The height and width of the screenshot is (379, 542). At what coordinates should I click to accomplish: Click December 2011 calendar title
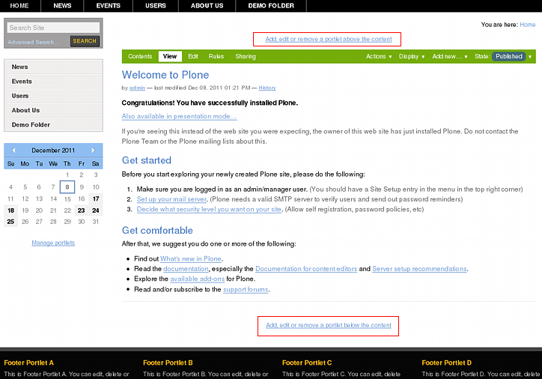[x=53, y=151]
